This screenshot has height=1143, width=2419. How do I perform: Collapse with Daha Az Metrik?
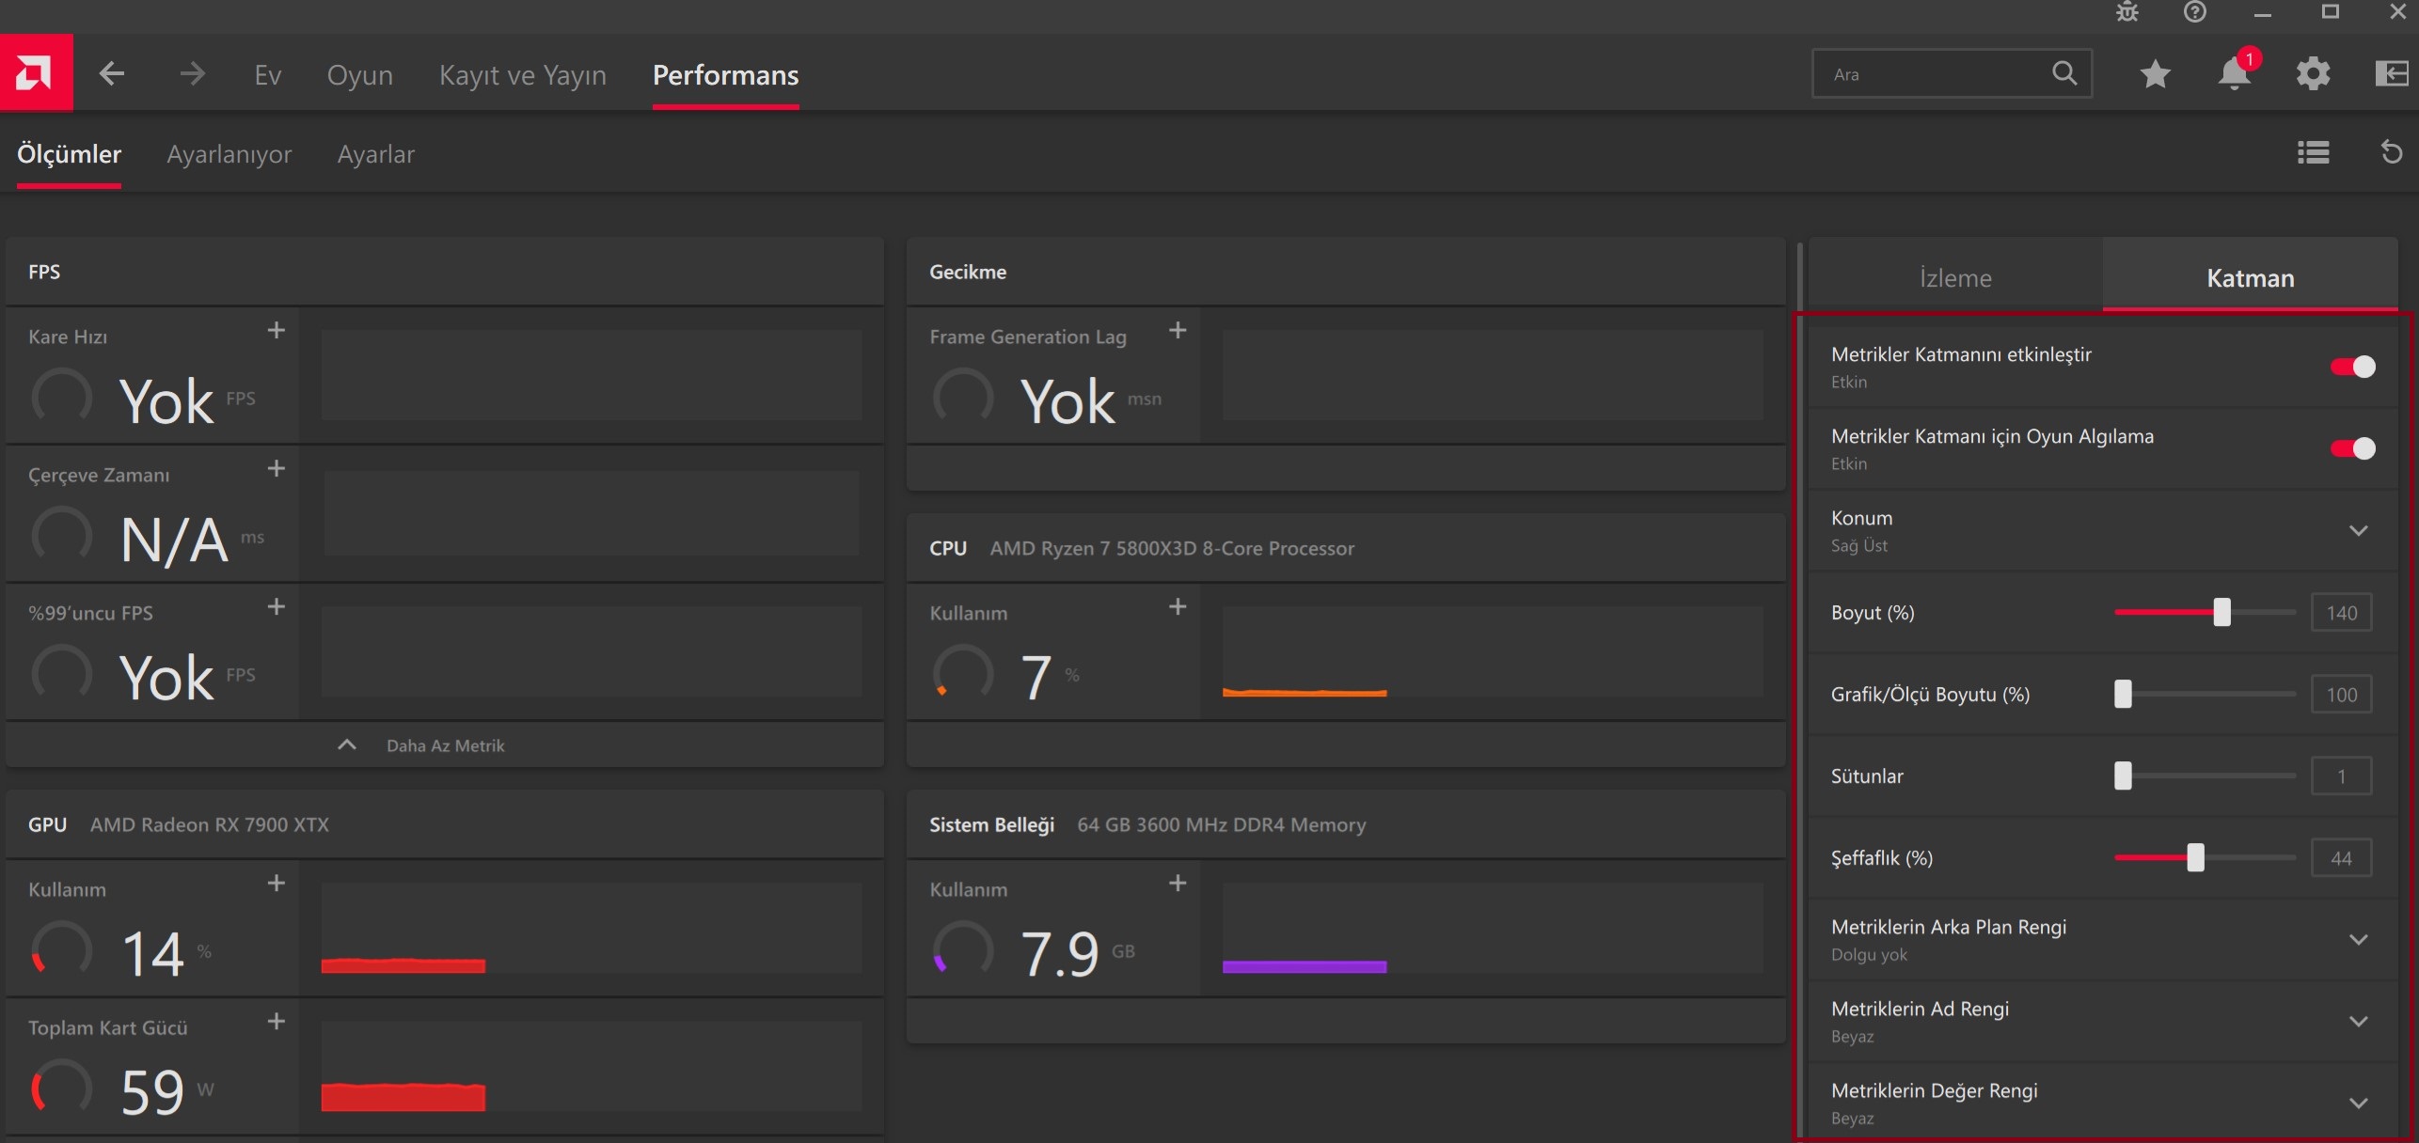[x=444, y=745]
